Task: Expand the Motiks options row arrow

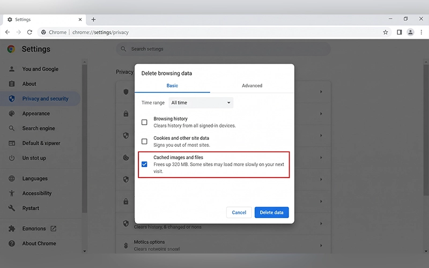Action: (321, 245)
